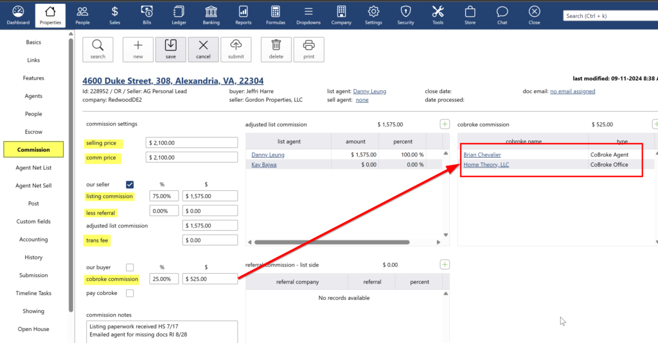
Task: Open the Dropdowns configuration
Action: click(x=308, y=15)
